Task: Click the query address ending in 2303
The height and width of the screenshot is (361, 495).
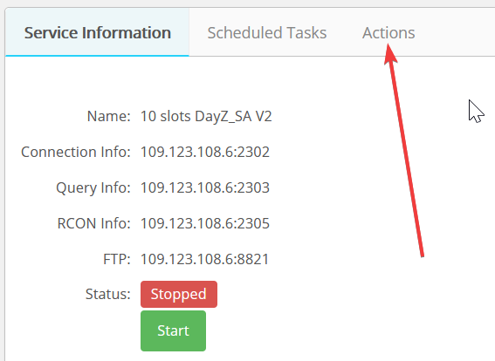Action: (205, 187)
